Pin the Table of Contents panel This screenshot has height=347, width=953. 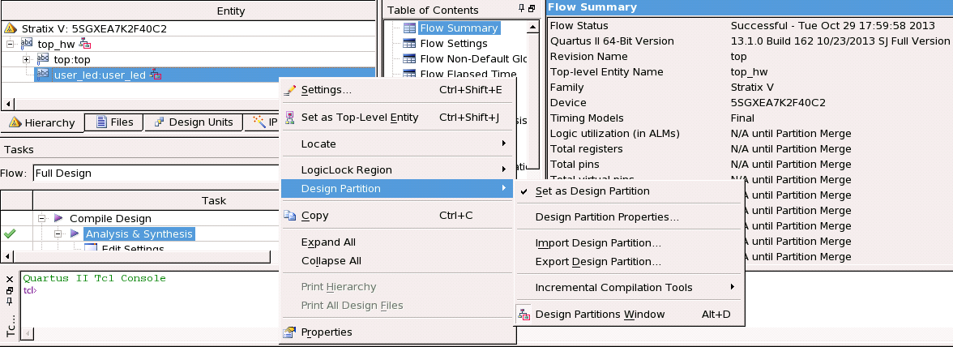click(522, 9)
